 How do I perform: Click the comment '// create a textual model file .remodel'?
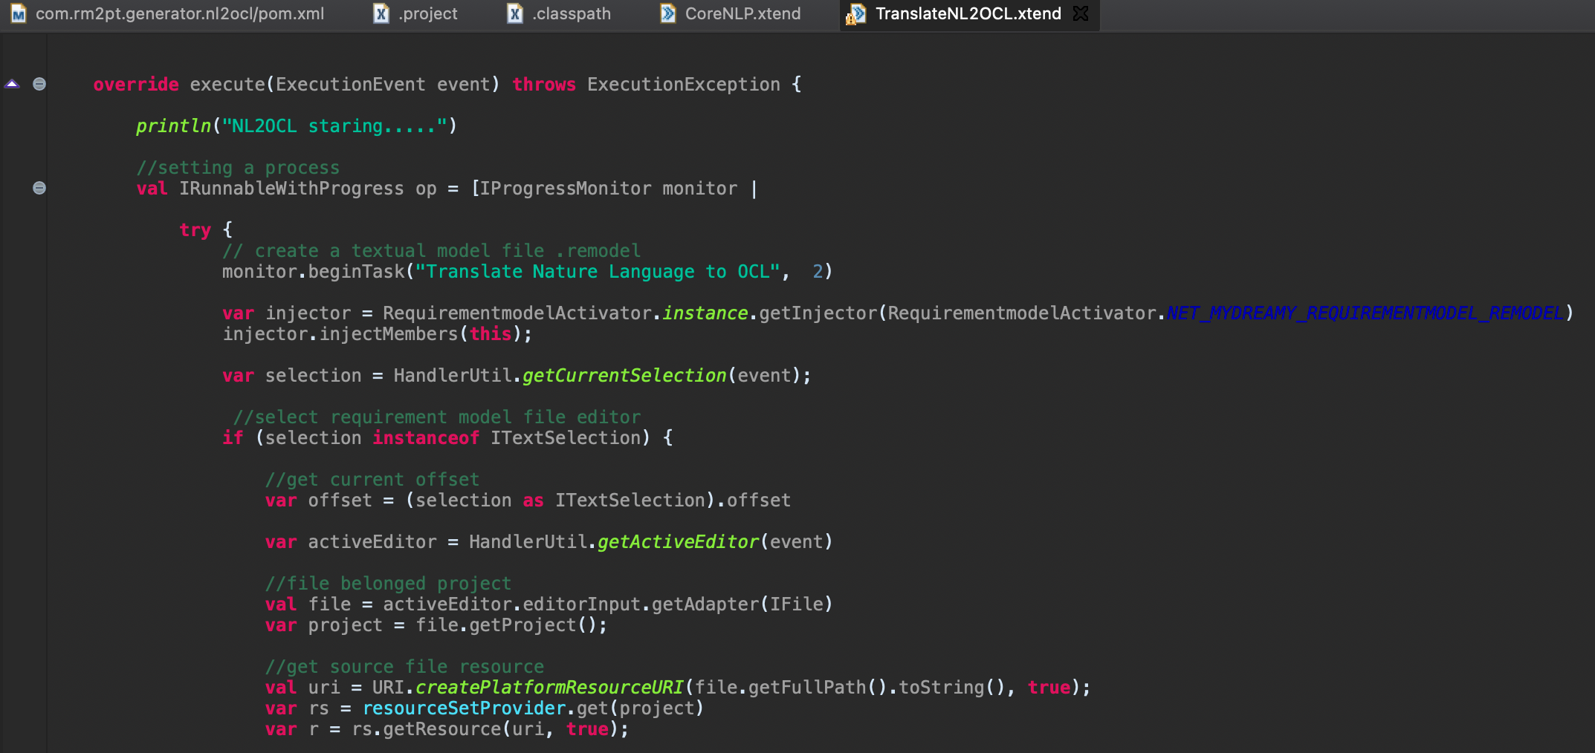(x=431, y=251)
